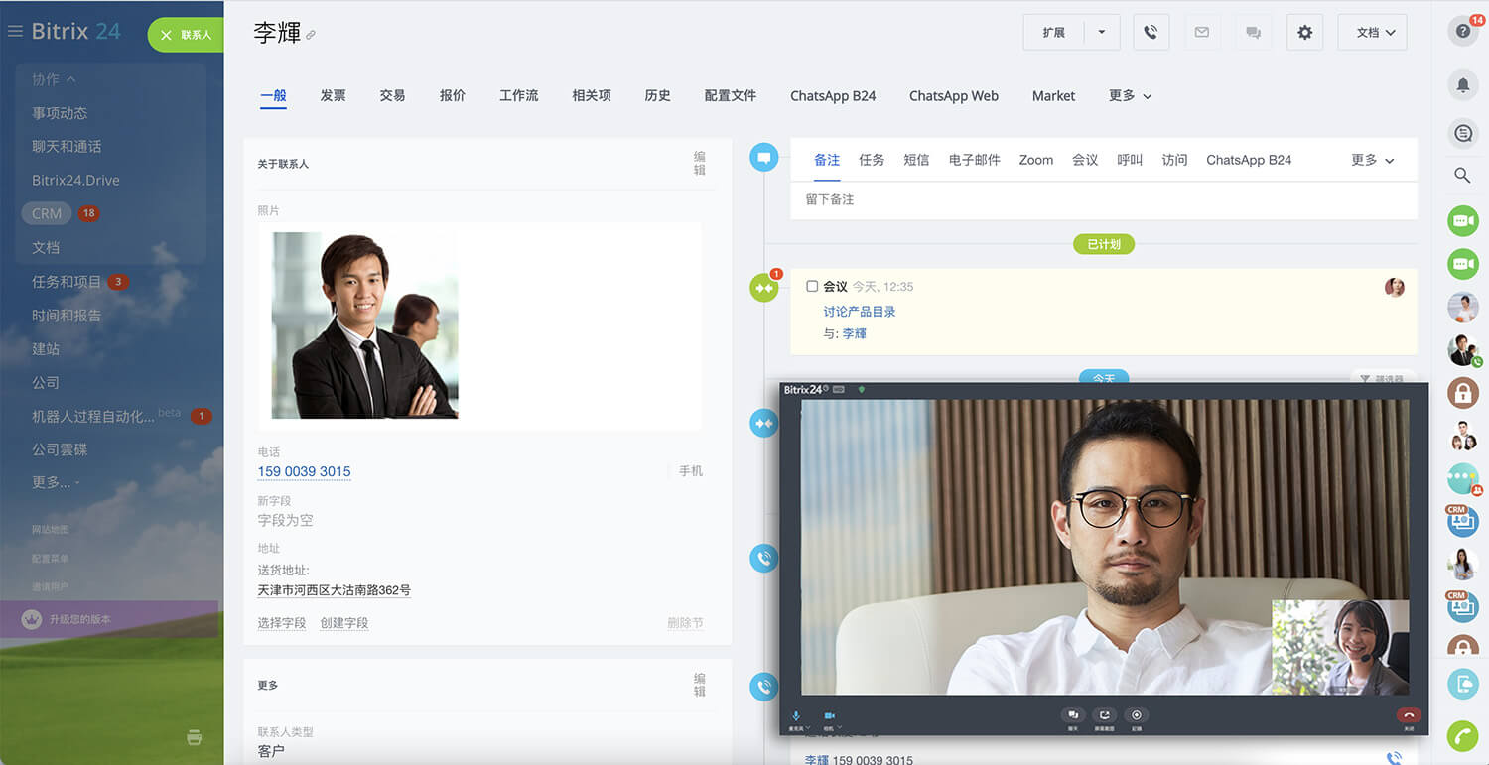1489x765 pixels.
Task: Click 编辑 in 关于联系人 section
Action: [x=699, y=163]
